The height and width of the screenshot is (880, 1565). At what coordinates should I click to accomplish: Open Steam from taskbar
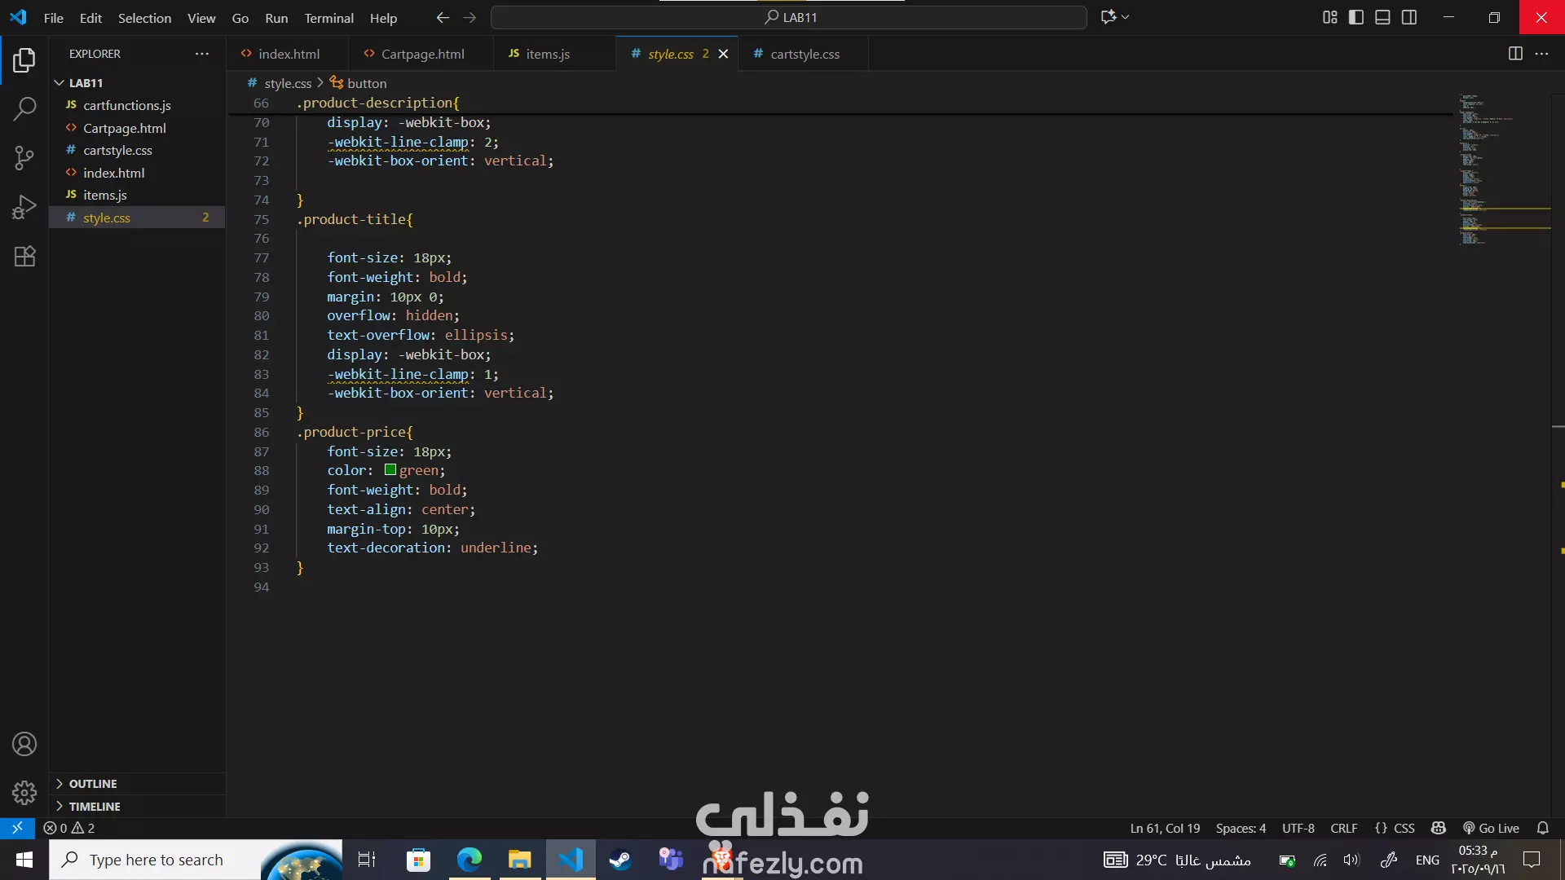(620, 860)
